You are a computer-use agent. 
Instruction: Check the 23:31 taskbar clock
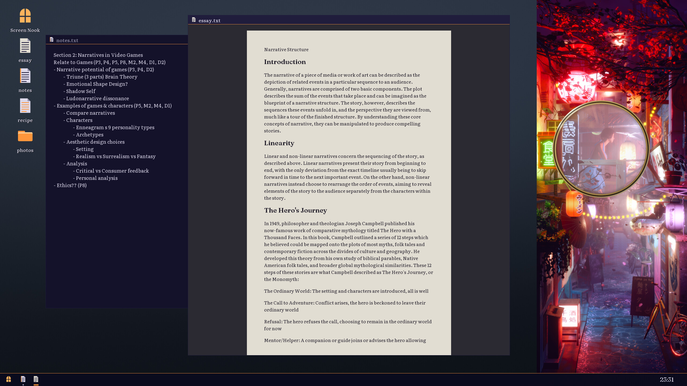click(x=667, y=380)
